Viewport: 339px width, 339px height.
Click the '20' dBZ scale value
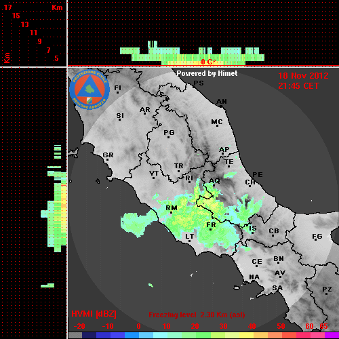click(195, 326)
